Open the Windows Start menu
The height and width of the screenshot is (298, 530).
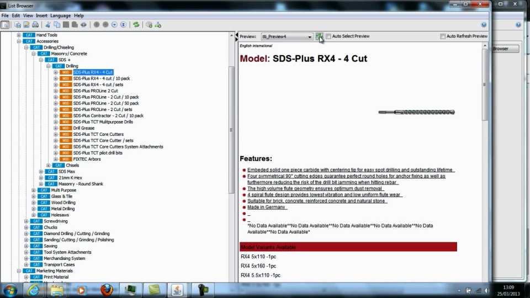pyautogui.click(x=10, y=290)
